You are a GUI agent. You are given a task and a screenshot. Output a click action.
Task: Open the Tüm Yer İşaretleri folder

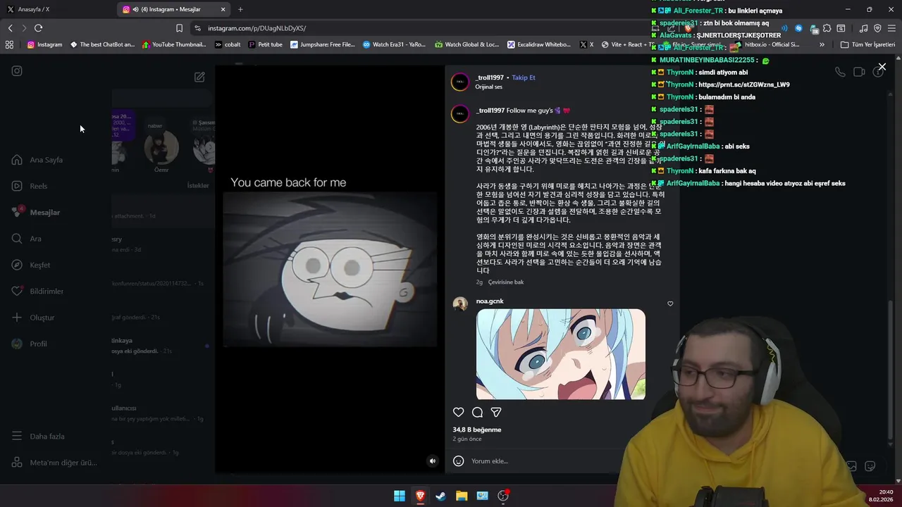[868, 44]
